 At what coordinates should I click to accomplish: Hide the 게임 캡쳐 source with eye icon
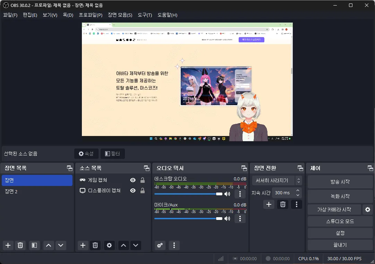point(133,180)
